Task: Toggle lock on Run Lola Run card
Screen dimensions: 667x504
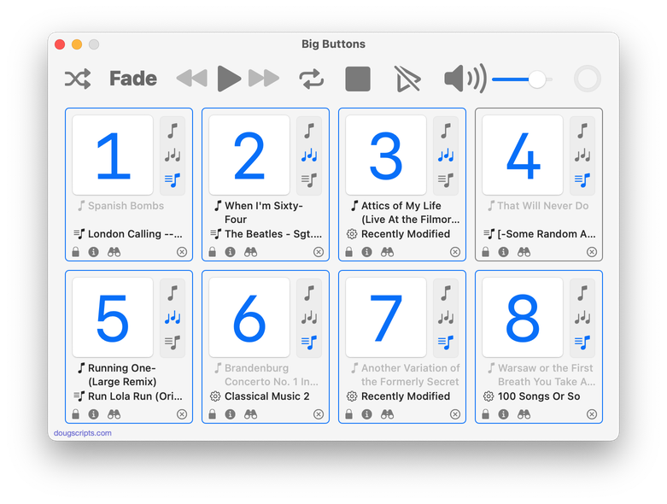Action: click(x=76, y=413)
